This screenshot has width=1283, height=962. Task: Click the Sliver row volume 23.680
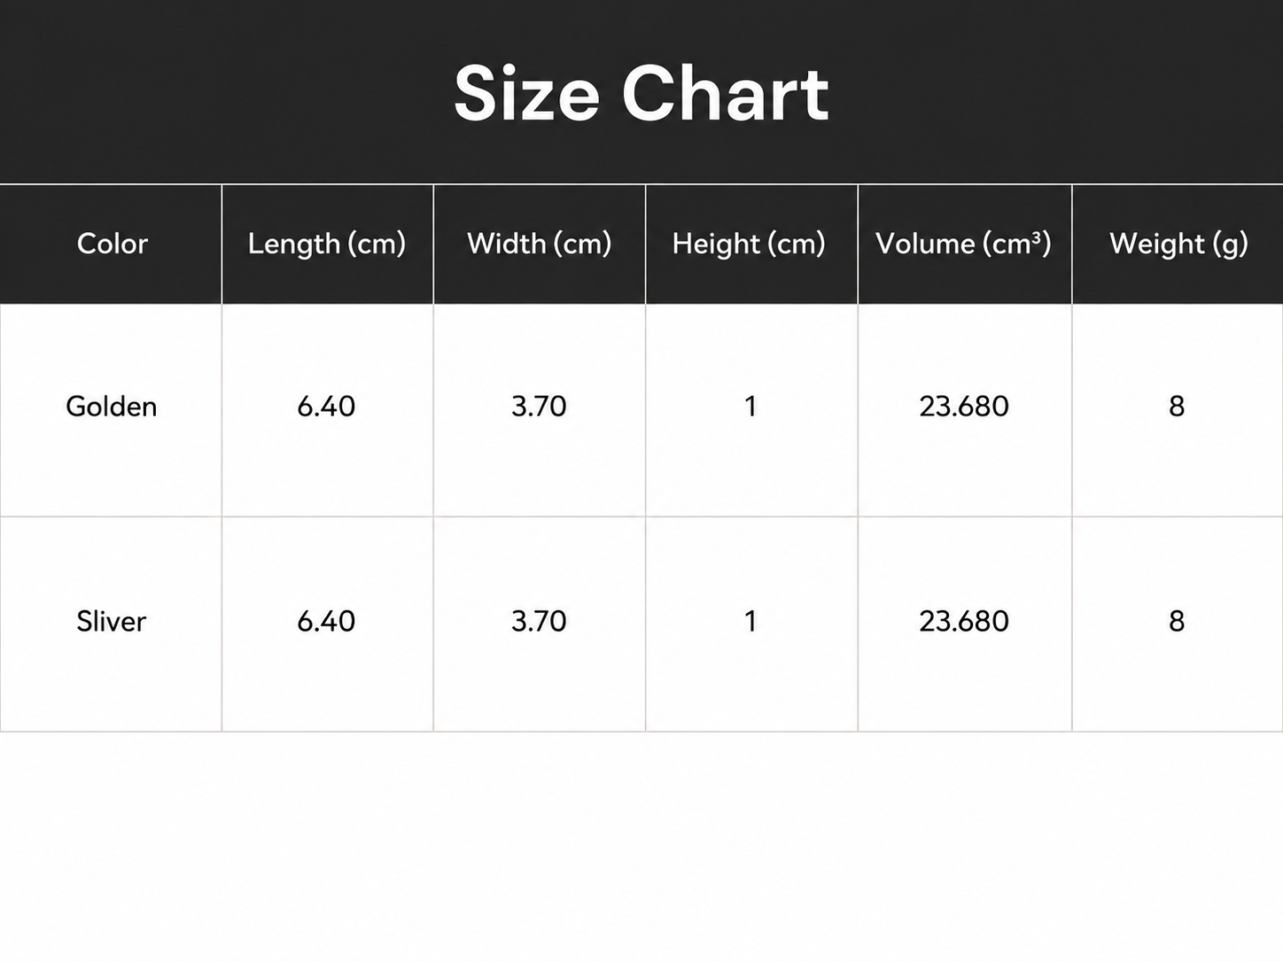click(x=964, y=621)
